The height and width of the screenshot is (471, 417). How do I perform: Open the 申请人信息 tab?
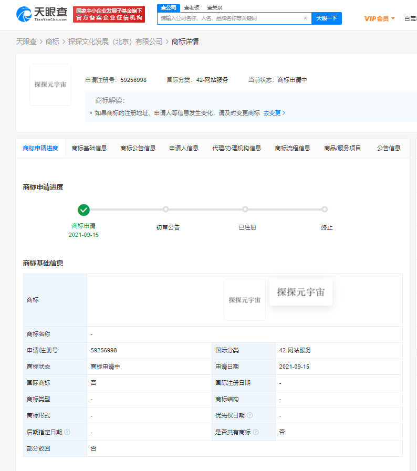184,148
